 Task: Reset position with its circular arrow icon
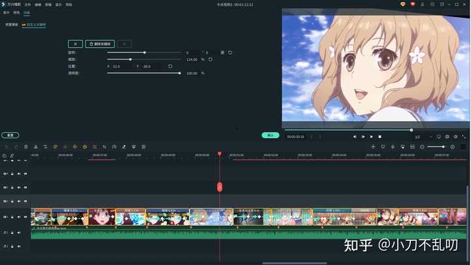point(170,66)
